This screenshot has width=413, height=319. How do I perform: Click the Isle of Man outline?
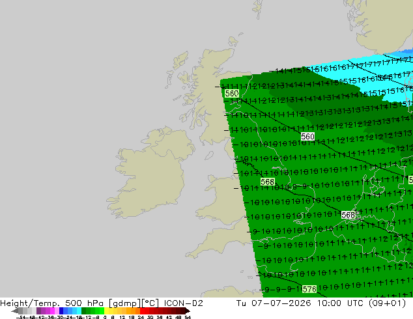tap(209, 156)
